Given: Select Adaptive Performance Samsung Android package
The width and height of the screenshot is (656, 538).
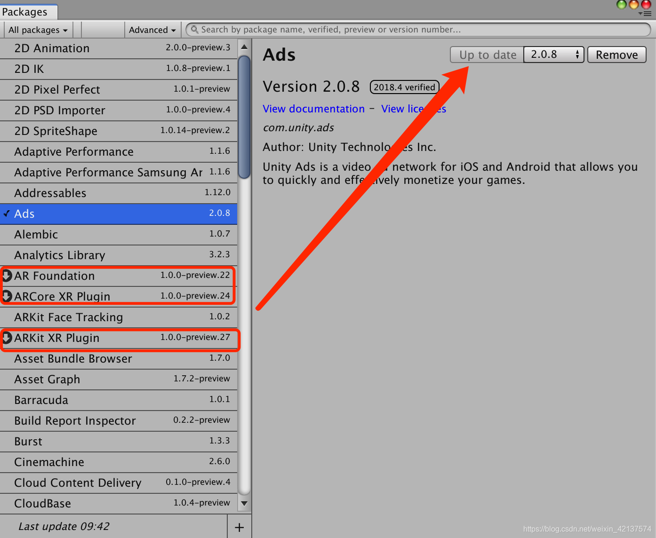Looking at the screenshot, I should pyautogui.click(x=119, y=173).
